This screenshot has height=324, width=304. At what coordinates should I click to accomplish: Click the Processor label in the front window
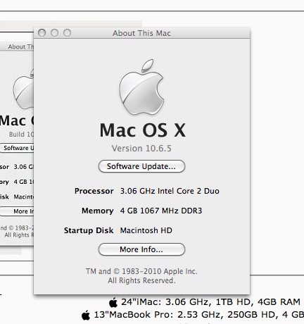(x=94, y=191)
